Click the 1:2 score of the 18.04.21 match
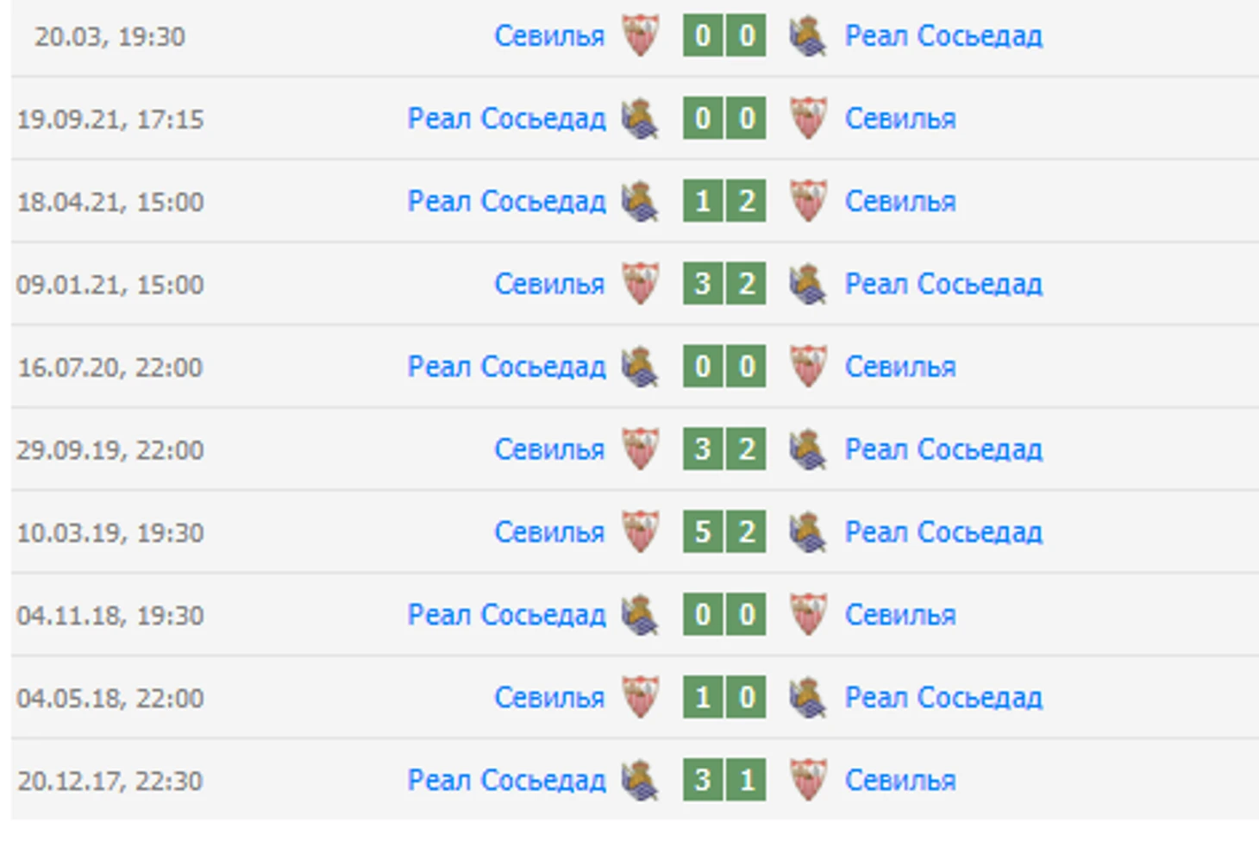1259x854 pixels. 724,202
